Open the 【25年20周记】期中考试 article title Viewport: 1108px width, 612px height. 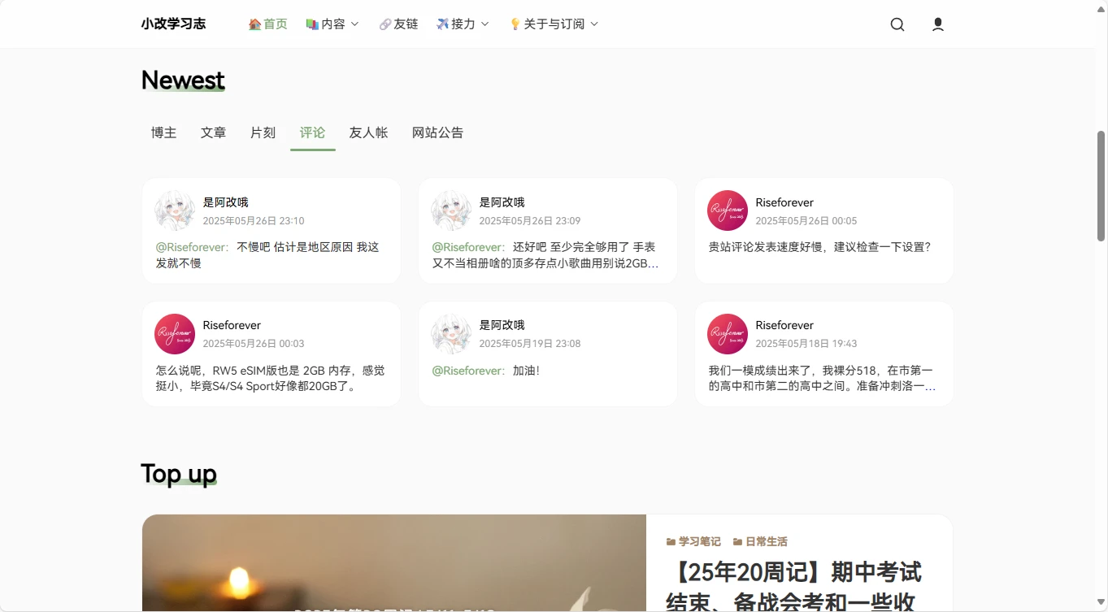tap(793, 586)
